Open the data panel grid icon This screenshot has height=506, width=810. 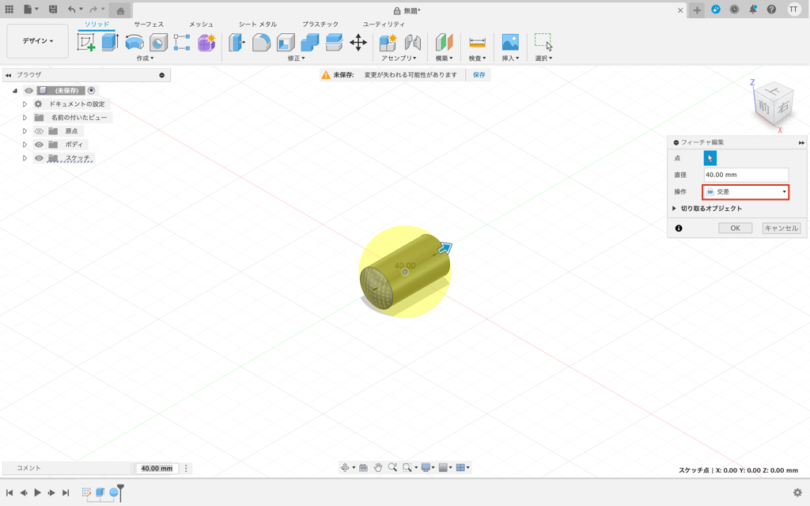[x=9, y=9]
